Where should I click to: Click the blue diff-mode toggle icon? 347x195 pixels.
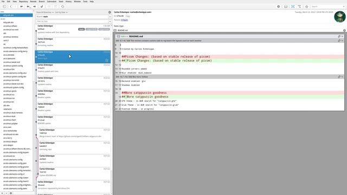(293, 6)
